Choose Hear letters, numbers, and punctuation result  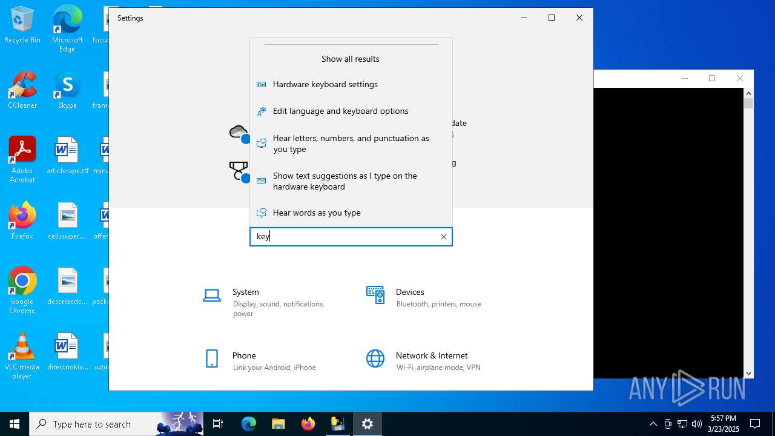pos(351,144)
